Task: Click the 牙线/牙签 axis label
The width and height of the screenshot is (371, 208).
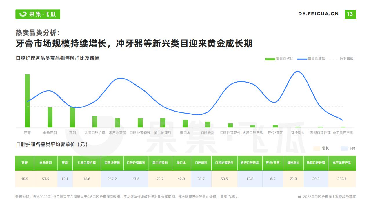Action: (x=275, y=133)
